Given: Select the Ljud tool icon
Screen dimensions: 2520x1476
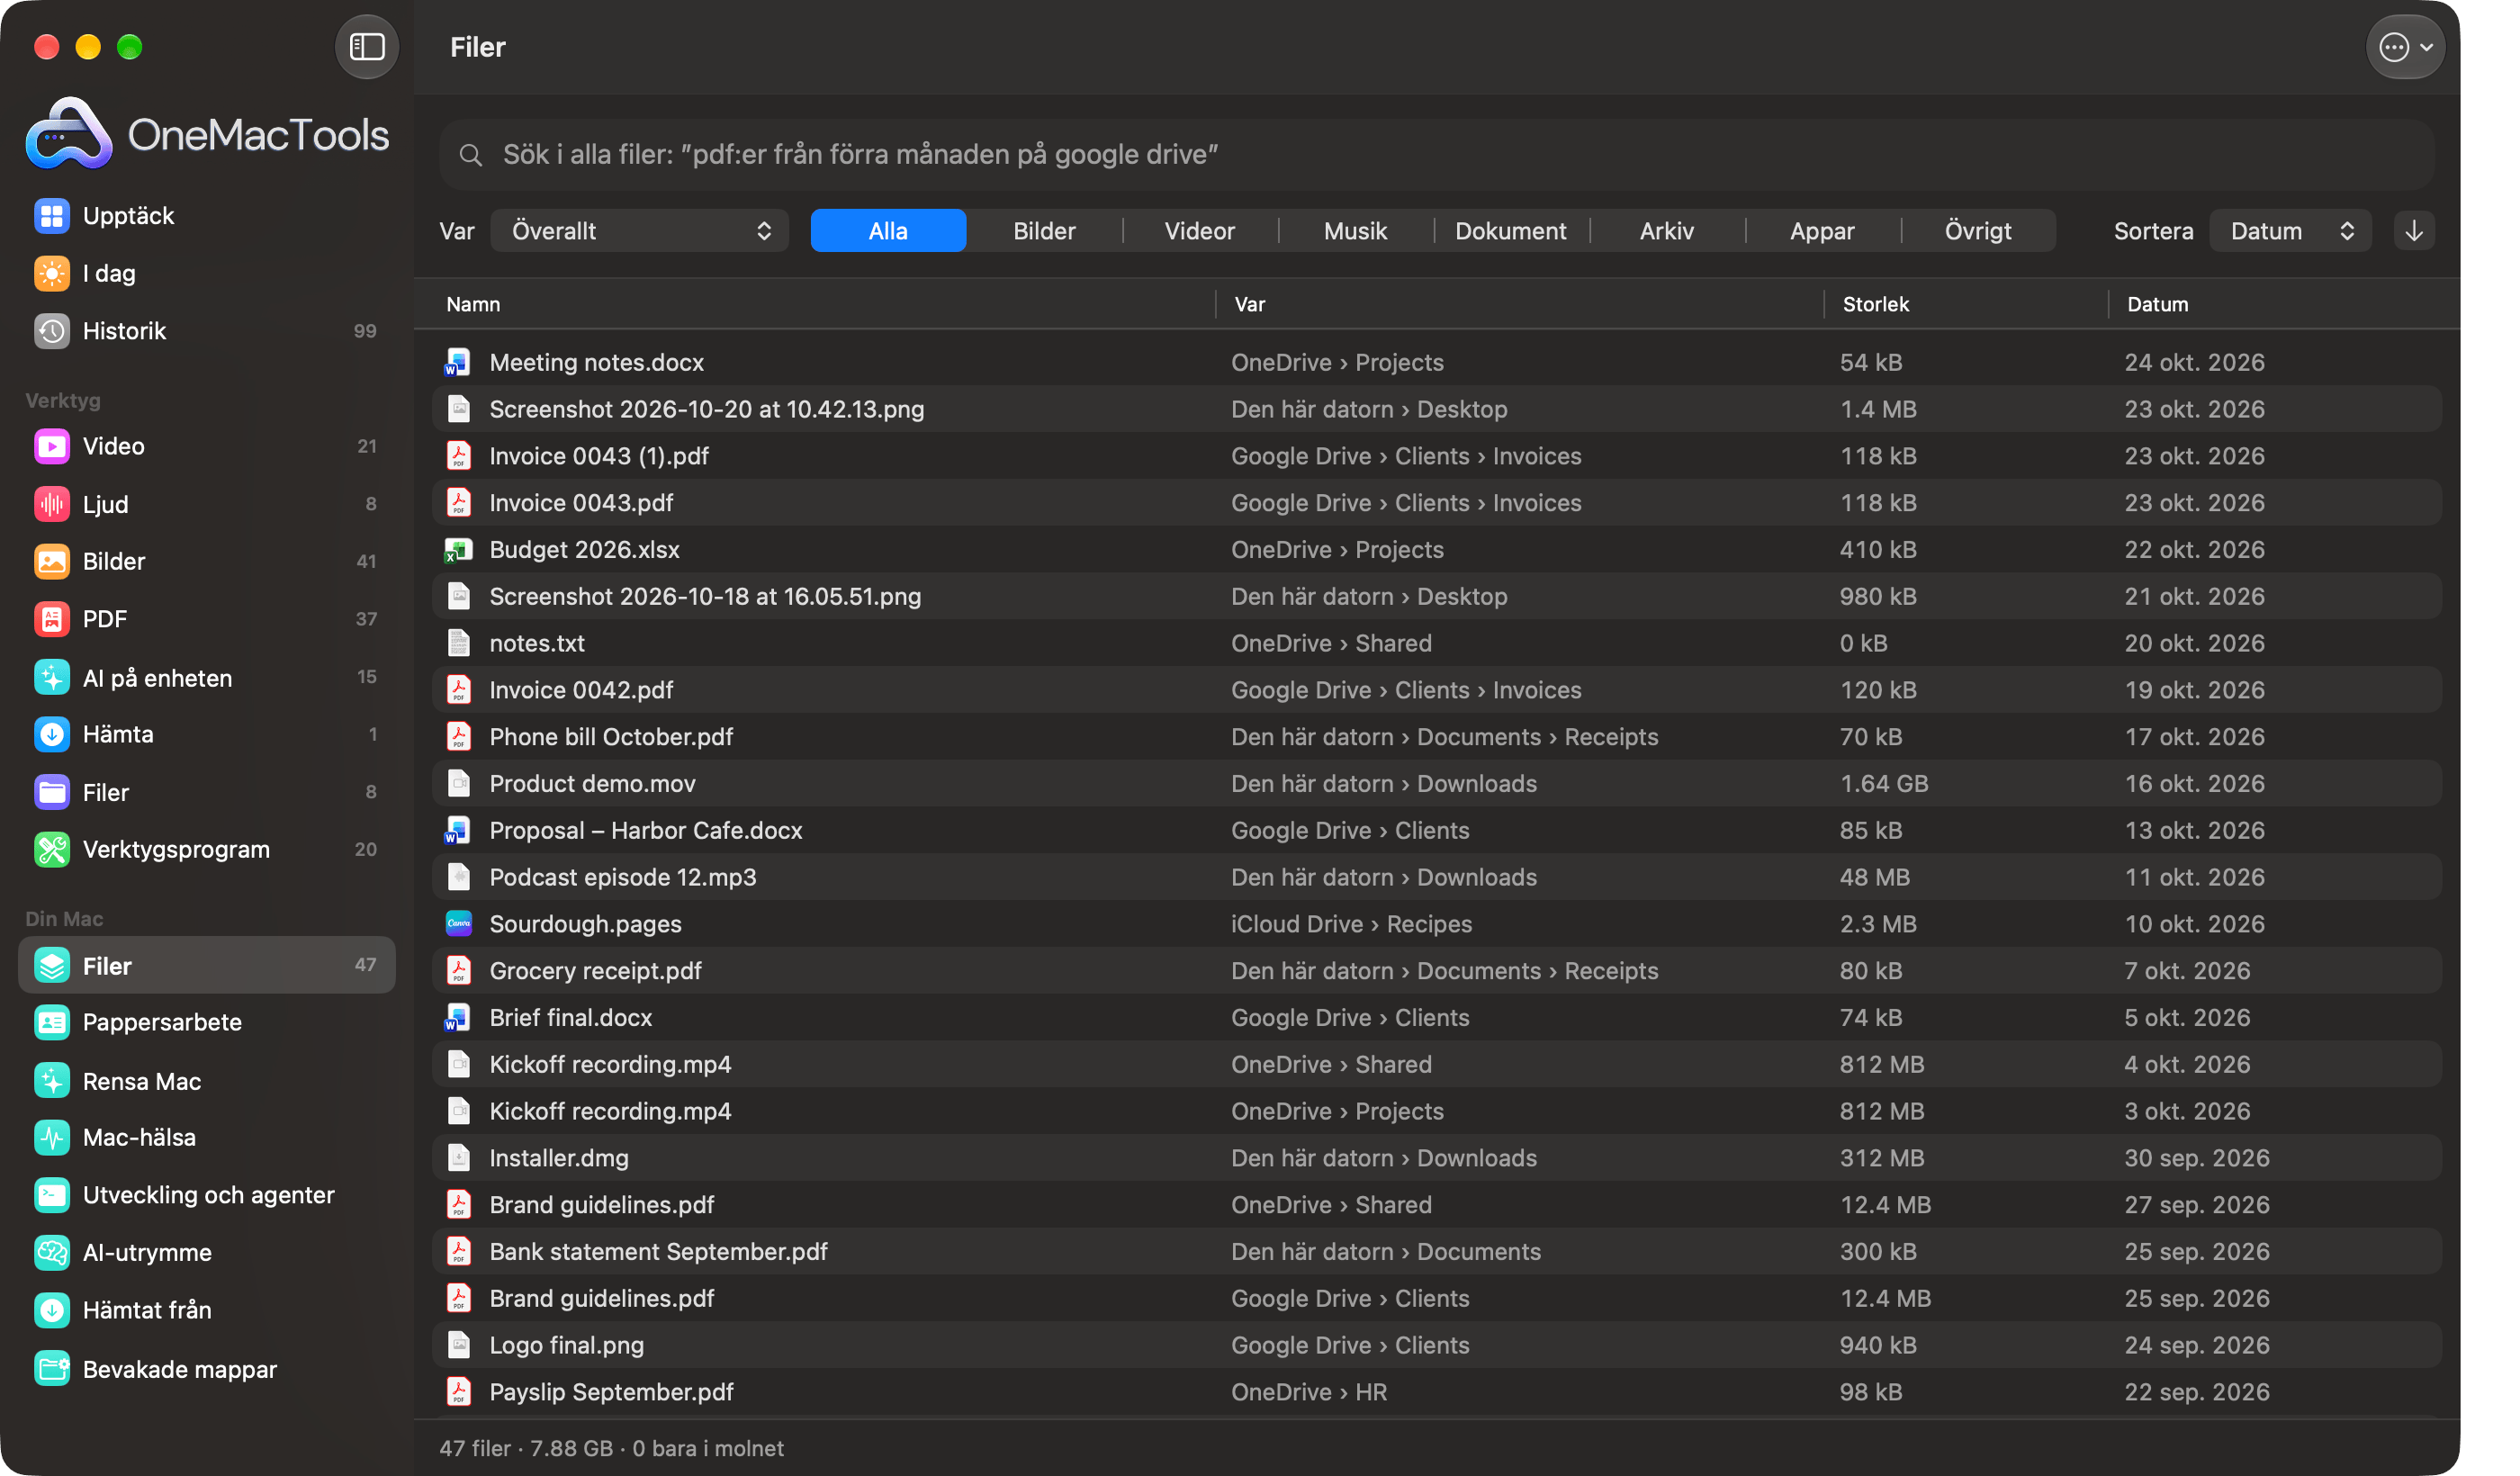Looking at the screenshot, I should pyautogui.click(x=52, y=504).
